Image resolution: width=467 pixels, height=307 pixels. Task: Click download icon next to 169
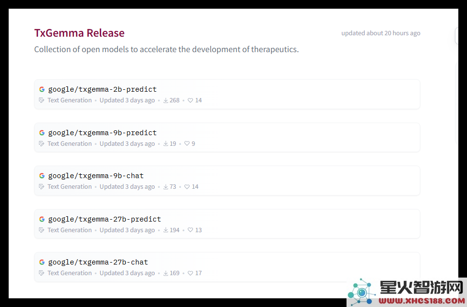click(x=166, y=273)
